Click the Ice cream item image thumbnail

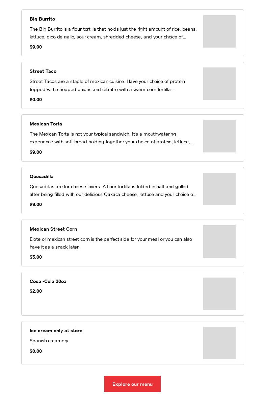(219, 343)
